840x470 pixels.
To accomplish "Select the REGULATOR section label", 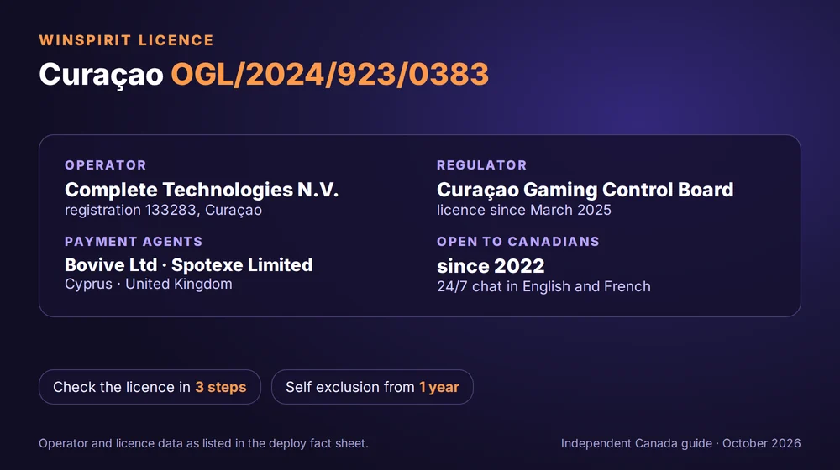I will (x=481, y=164).
